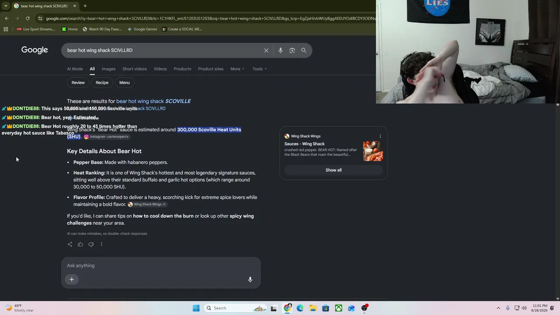The image size is (560, 315).
Task: Reload the Google search page
Action: point(28,18)
